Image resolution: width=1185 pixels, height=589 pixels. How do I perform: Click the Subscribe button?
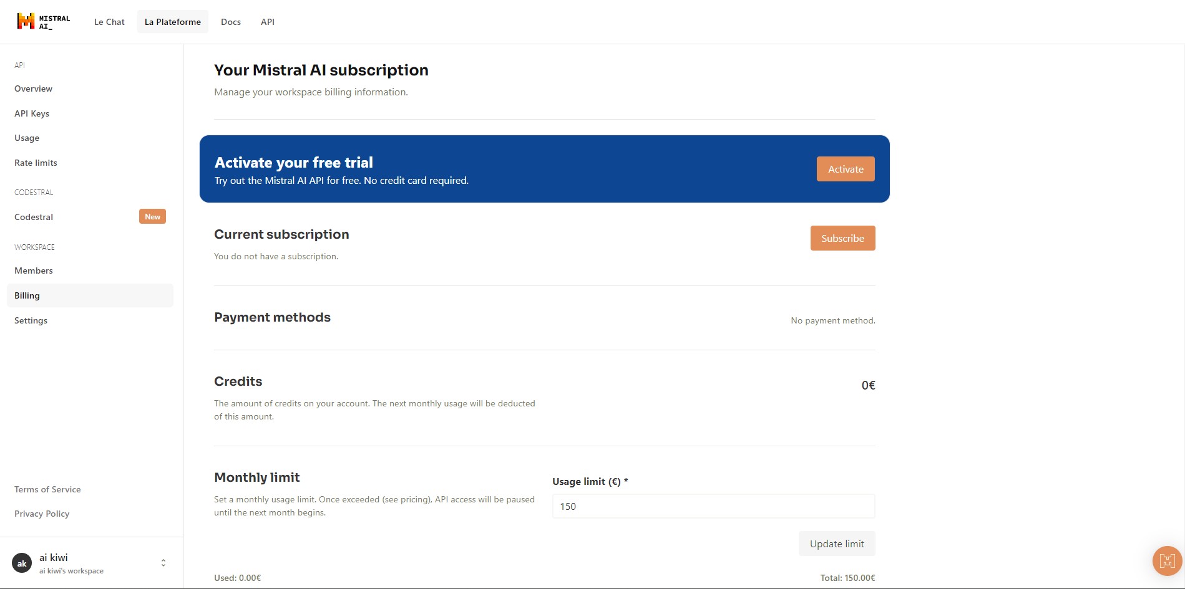click(x=842, y=238)
